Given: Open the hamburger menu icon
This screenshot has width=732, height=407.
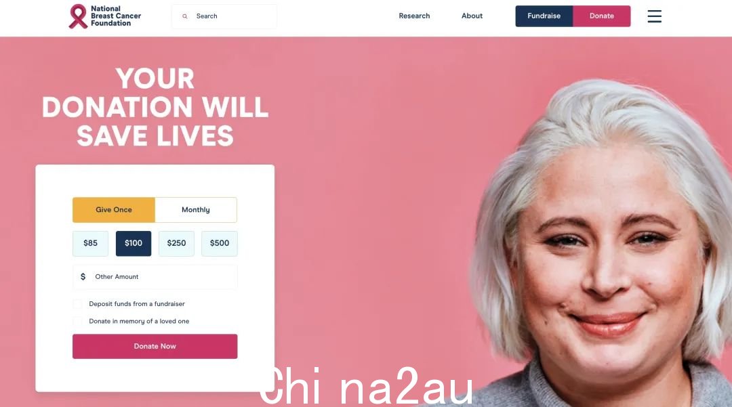Looking at the screenshot, I should (x=654, y=16).
